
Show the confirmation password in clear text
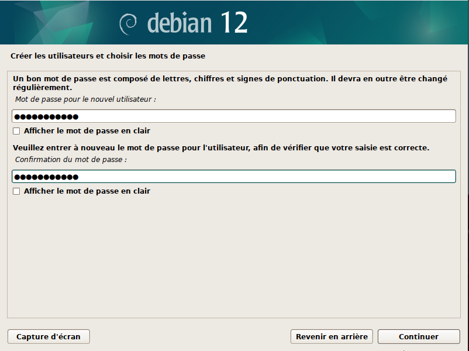16,191
